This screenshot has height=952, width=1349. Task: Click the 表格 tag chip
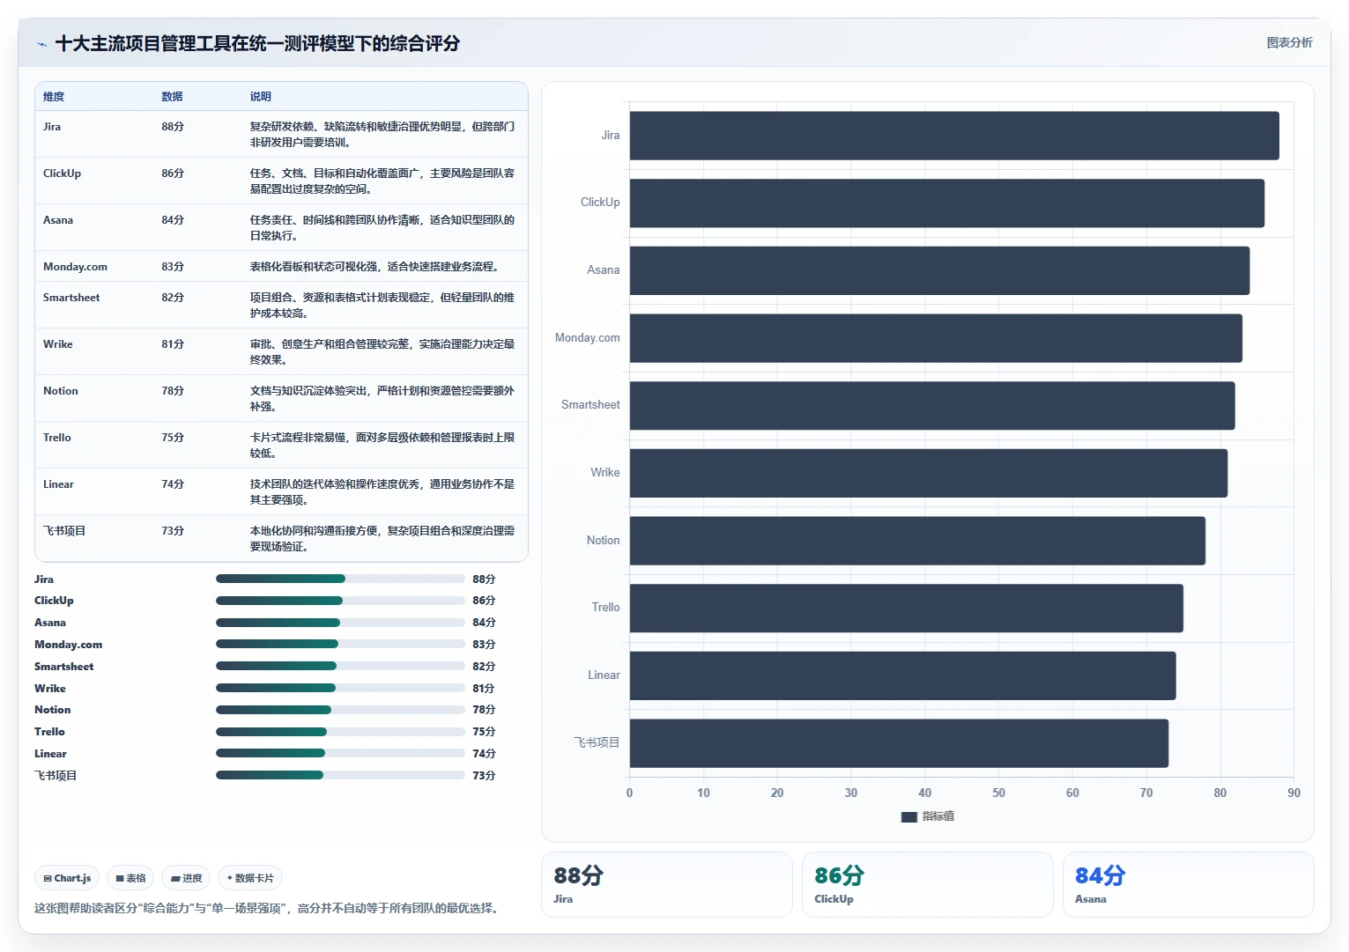(130, 878)
